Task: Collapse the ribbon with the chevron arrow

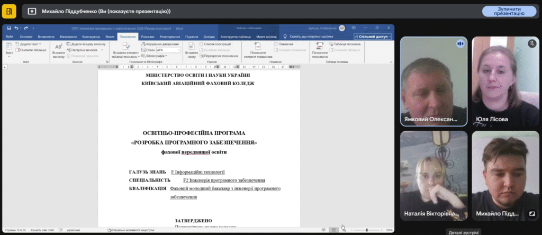Action: [x=391, y=62]
